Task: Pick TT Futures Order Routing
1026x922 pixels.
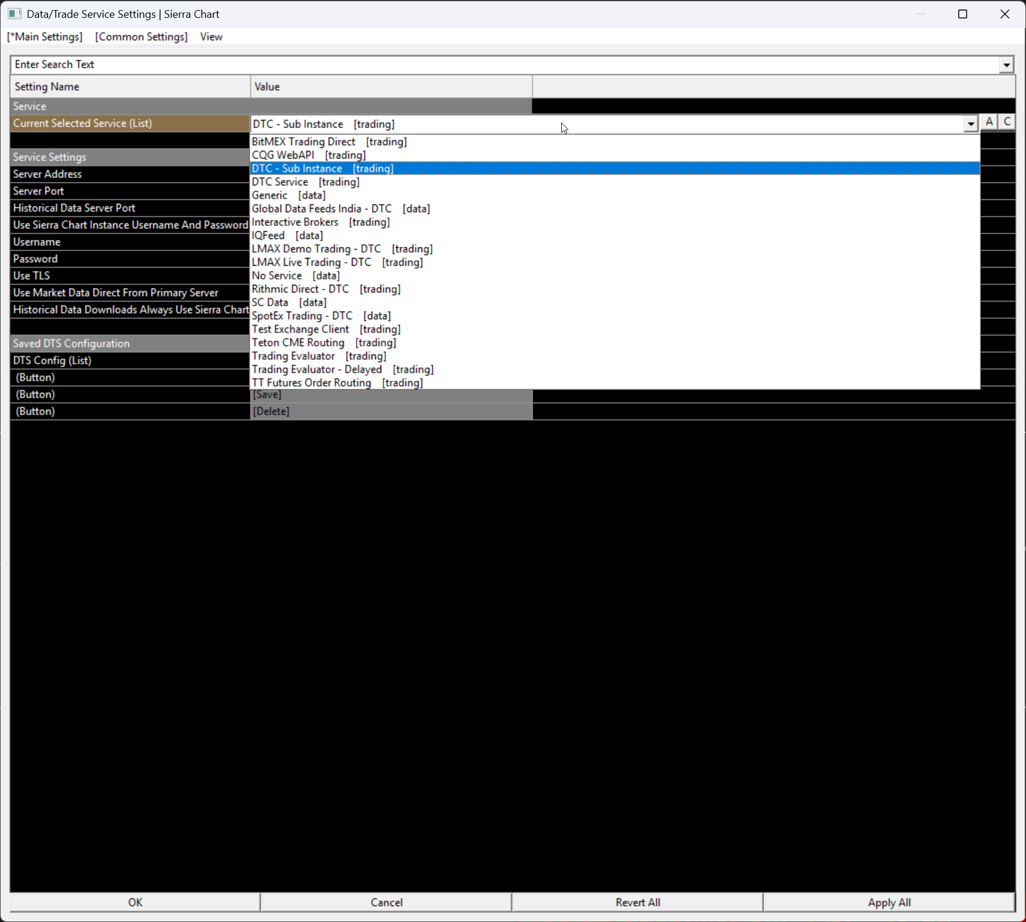Action: [x=615, y=382]
